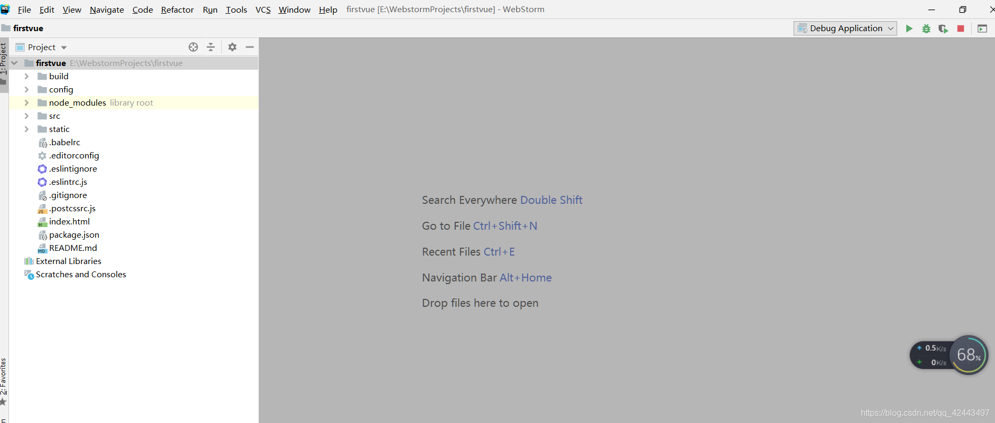Open the VCS menu

point(263,10)
